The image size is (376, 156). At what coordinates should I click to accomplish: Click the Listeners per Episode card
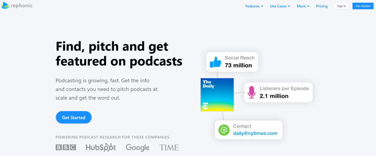pos(278,92)
